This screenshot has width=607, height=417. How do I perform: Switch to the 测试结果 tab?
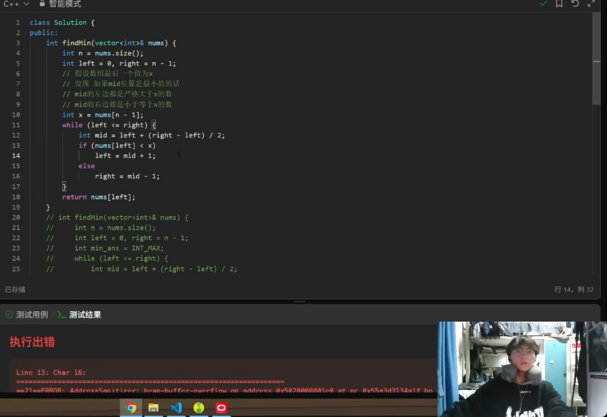[79, 315]
